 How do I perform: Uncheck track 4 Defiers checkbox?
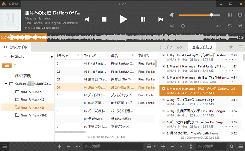(x=163, y=89)
